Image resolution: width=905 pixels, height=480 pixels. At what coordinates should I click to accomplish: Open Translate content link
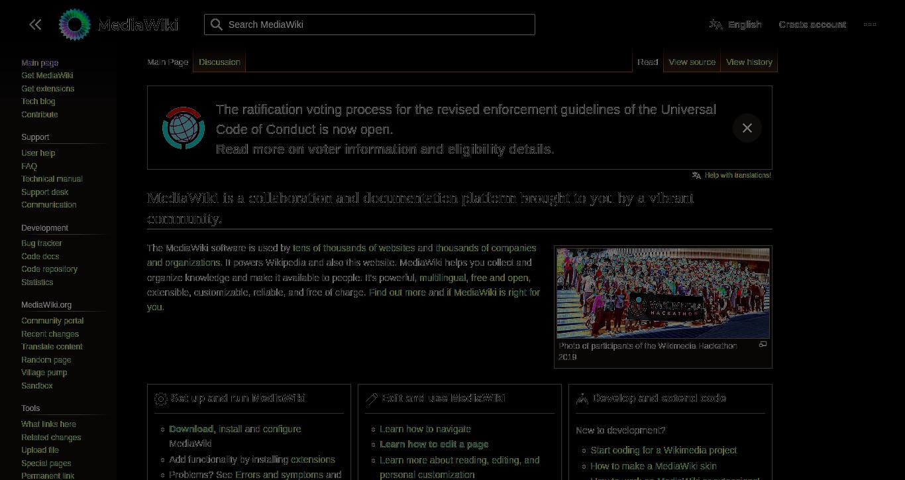[52, 347]
